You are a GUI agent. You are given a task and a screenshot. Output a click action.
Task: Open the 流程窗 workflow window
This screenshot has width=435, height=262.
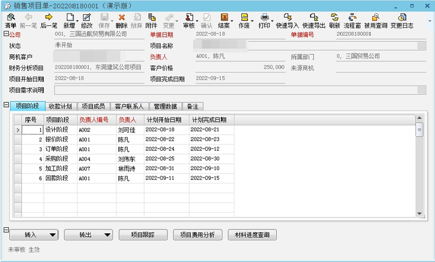pyautogui.click(x=352, y=21)
